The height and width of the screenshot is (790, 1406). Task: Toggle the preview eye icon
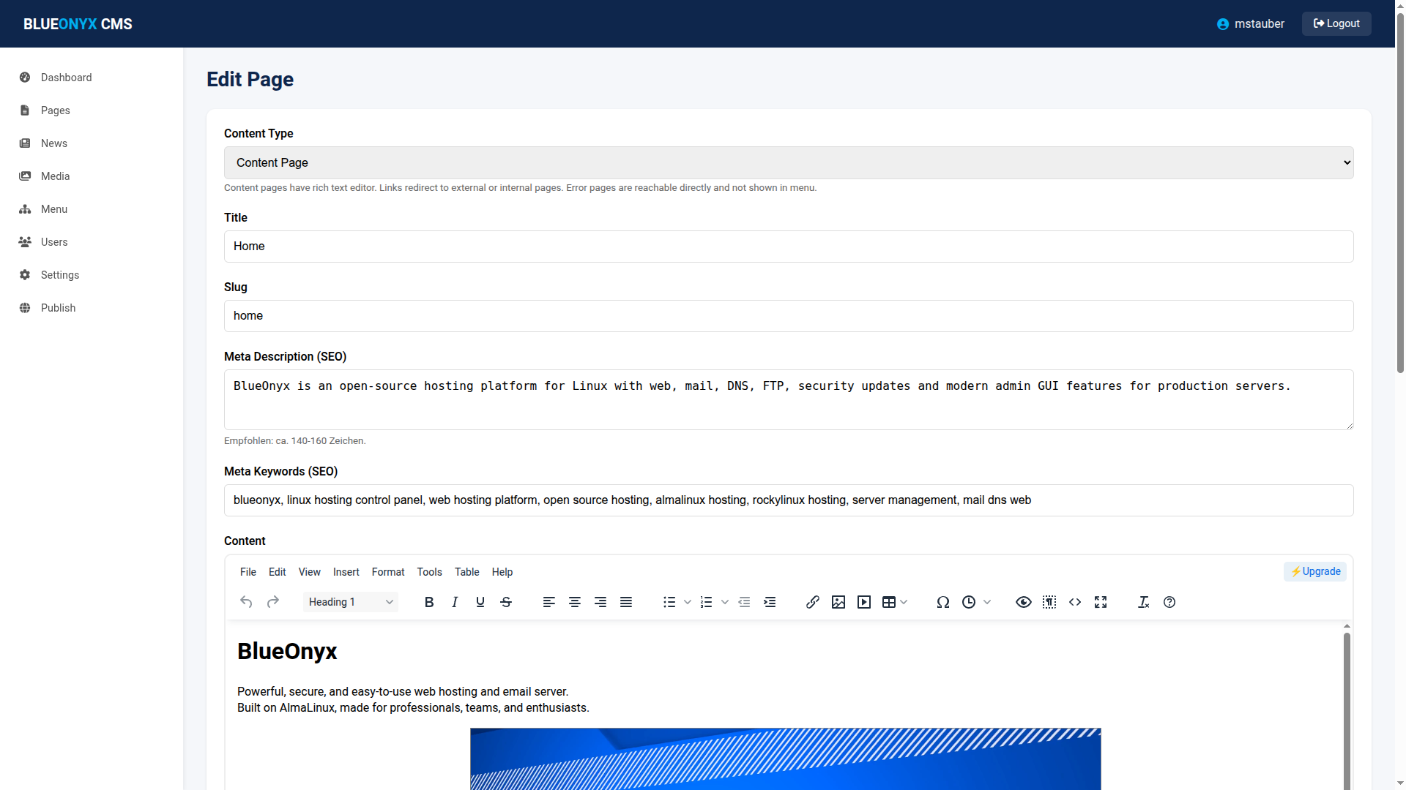1024,602
